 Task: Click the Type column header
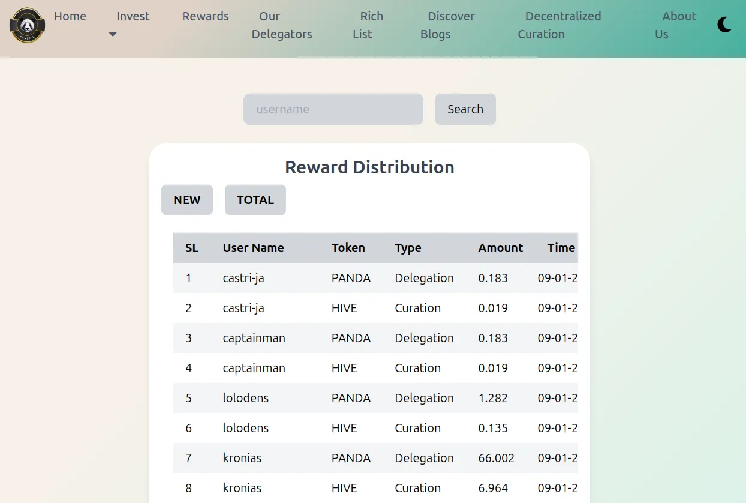(x=408, y=248)
